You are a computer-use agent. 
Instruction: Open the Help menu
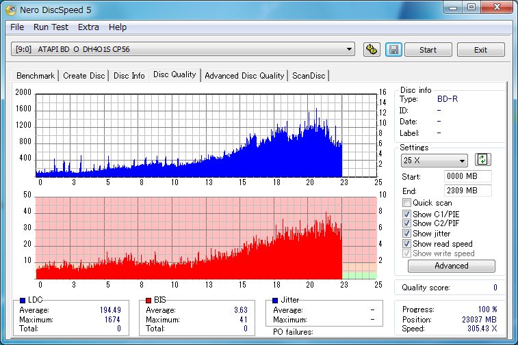coord(118,27)
